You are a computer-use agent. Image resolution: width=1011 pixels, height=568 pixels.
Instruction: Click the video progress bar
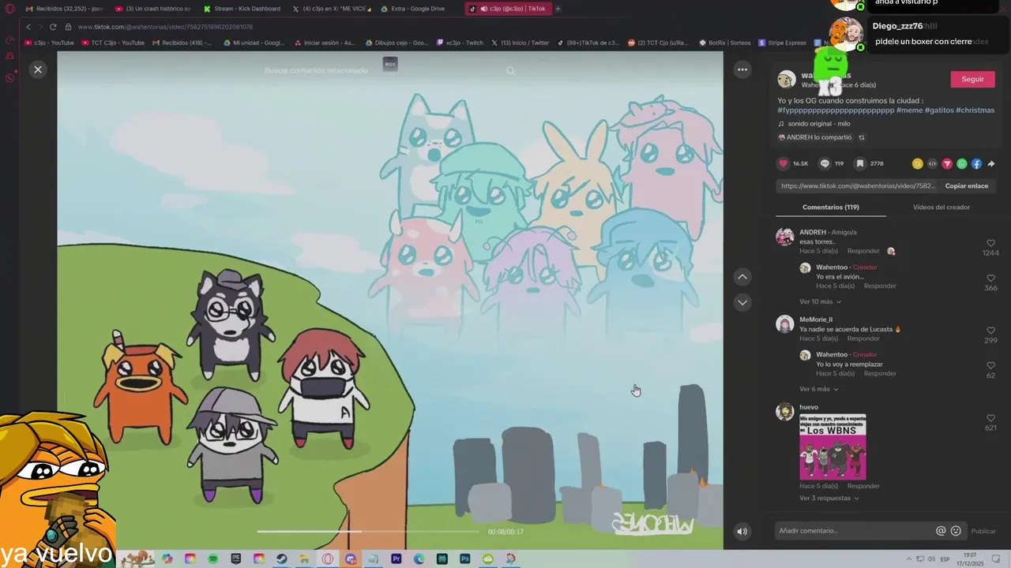[367, 532]
